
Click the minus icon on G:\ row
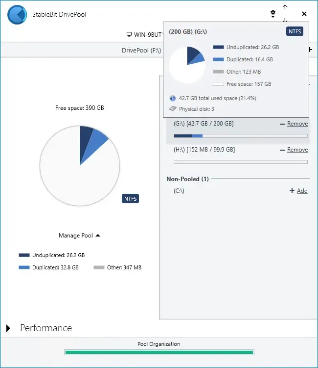tap(282, 124)
